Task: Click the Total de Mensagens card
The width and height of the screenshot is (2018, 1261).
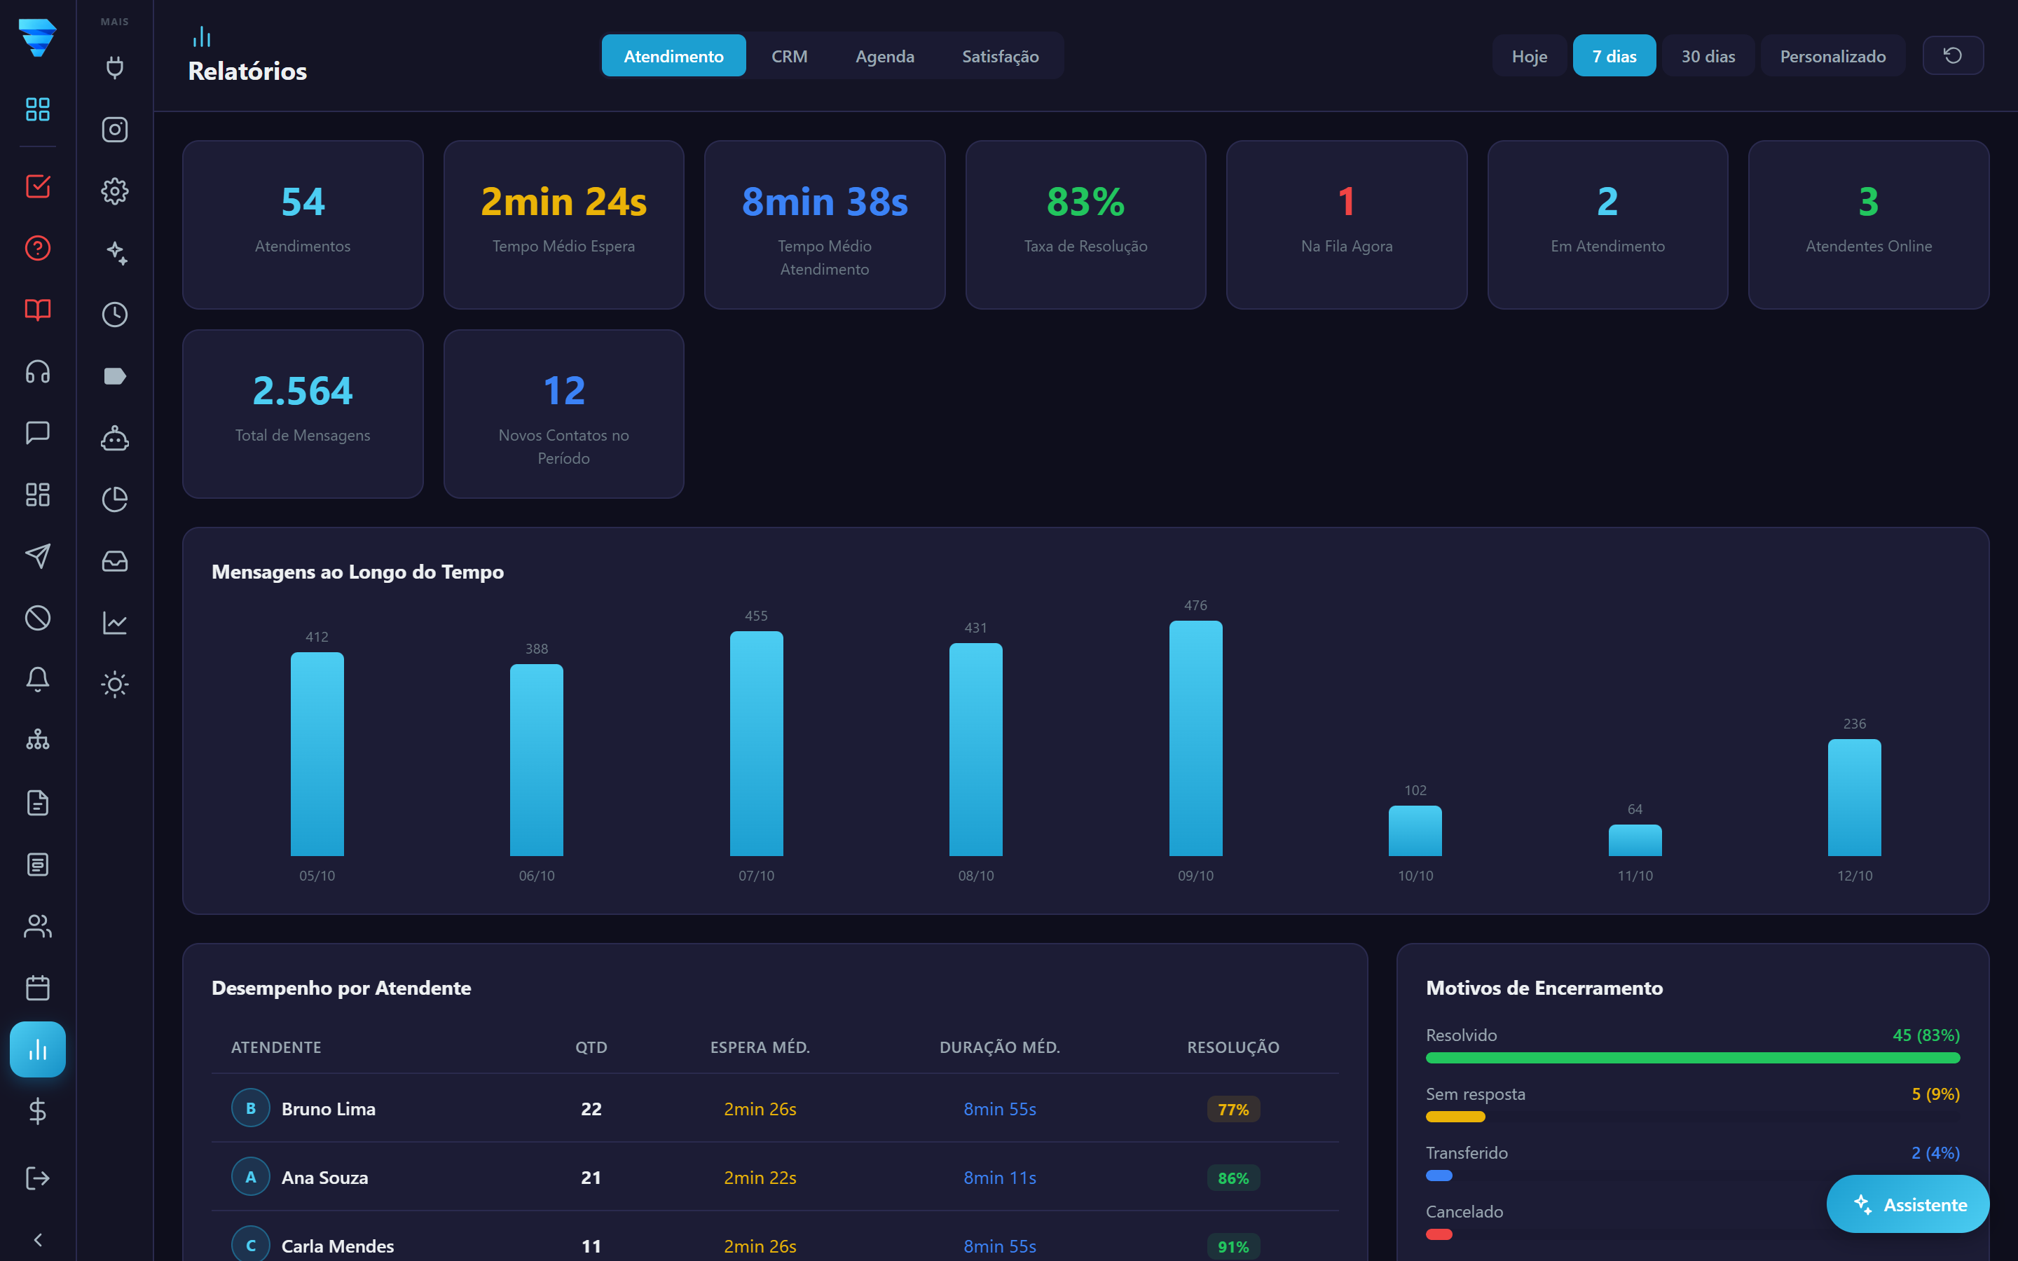Action: [303, 413]
